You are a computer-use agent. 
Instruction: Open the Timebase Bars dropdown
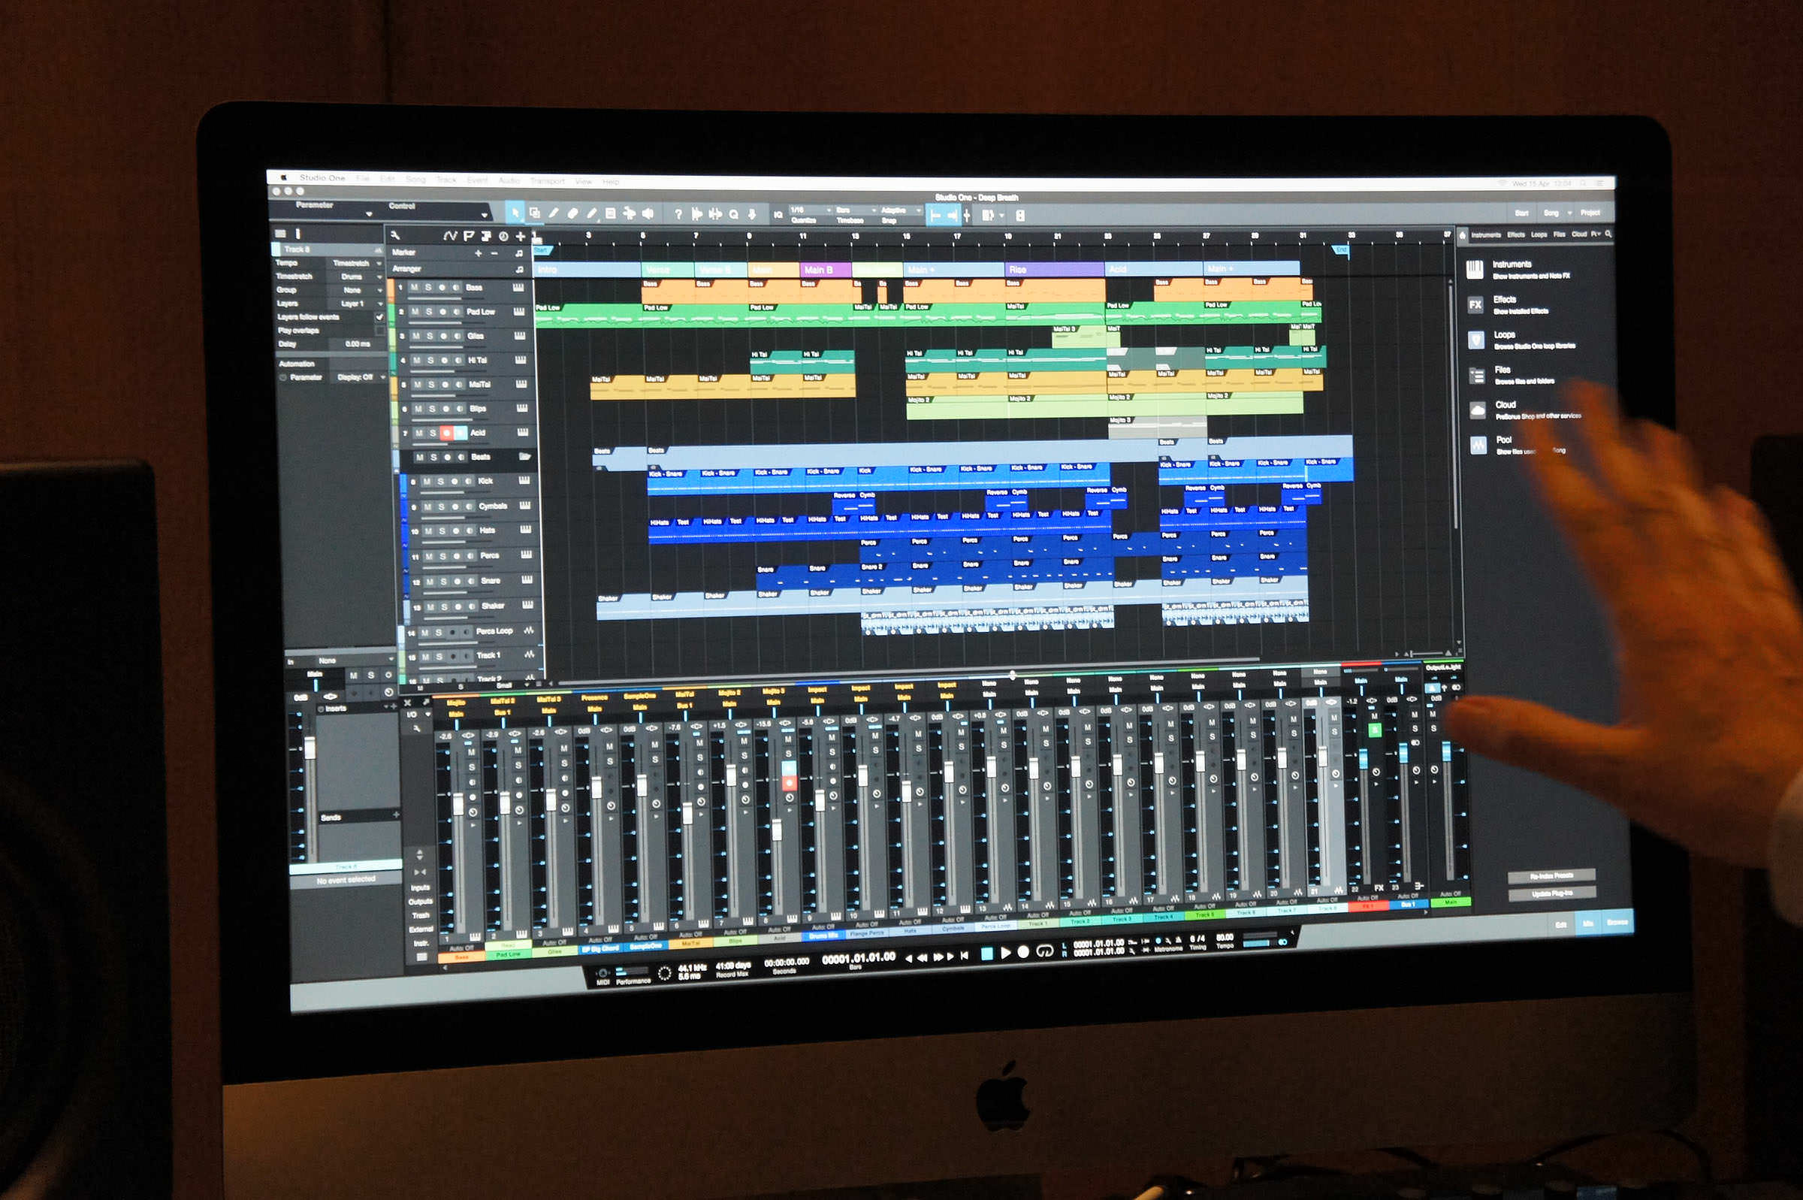pos(856,210)
